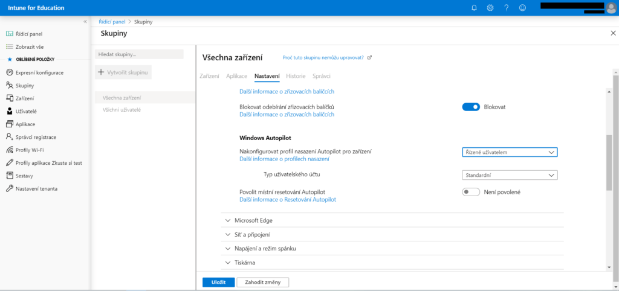This screenshot has width=619, height=303.
Task: Expand the Síť a připojení section
Action: 252,234
